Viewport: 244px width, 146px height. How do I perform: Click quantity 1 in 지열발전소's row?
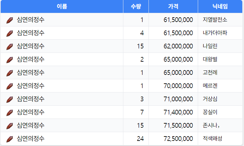[142, 20]
